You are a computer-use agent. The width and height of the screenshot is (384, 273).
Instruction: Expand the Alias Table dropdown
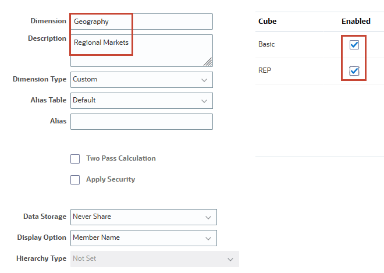[141, 100]
